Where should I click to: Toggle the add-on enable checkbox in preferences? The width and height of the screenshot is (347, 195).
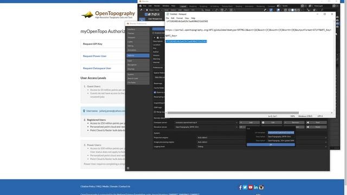(x=158, y=37)
